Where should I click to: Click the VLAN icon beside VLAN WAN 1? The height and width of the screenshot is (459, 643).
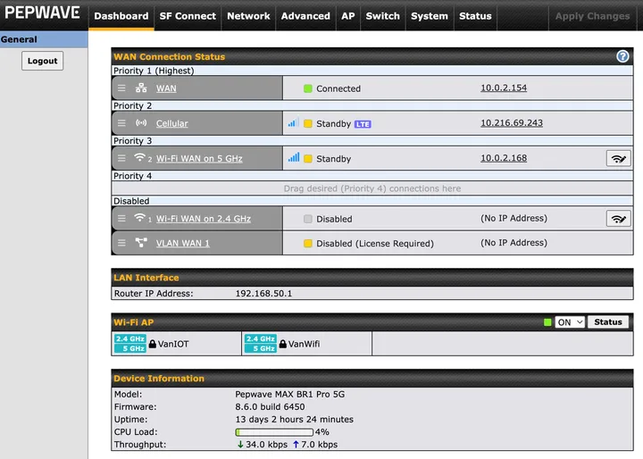(141, 242)
